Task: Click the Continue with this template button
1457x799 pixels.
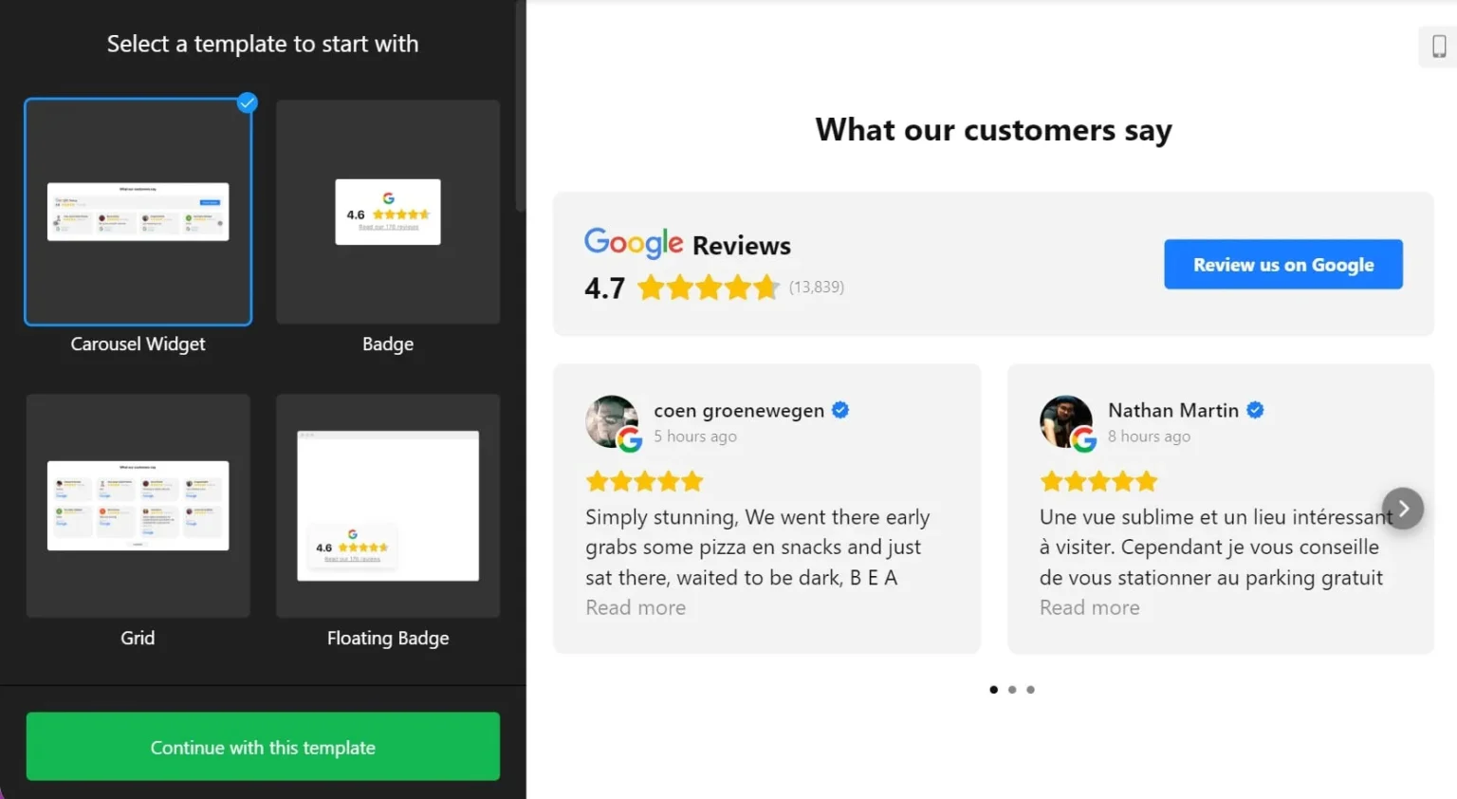Action: [262, 747]
